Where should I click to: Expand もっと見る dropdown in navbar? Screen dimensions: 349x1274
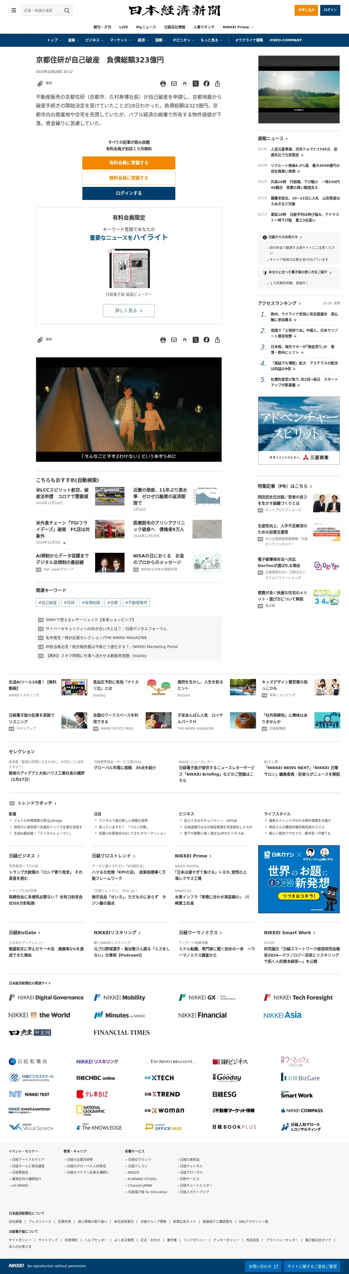pos(211,40)
